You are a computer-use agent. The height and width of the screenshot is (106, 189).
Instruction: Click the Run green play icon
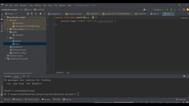(167, 9)
